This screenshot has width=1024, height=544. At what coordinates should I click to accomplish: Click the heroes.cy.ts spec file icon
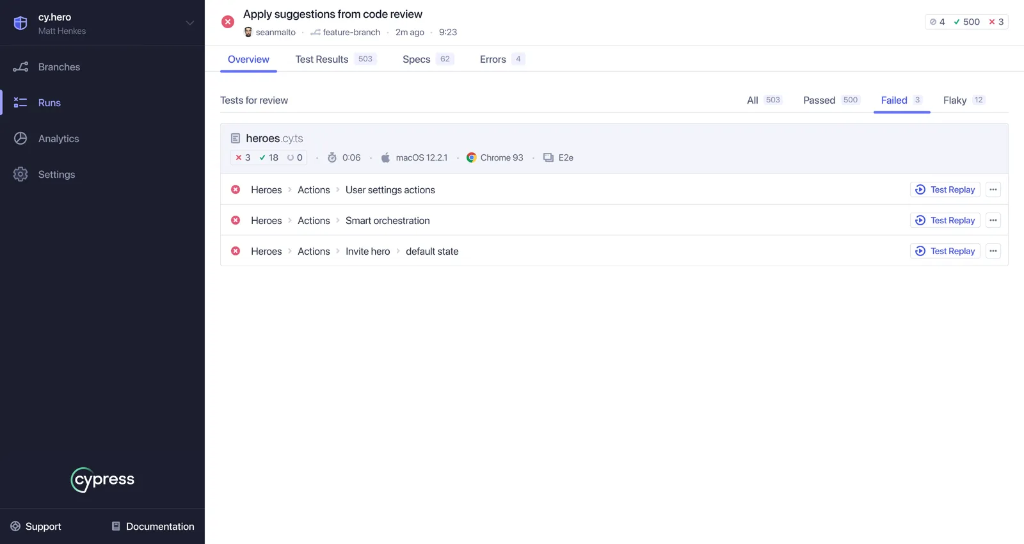click(236, 138)
